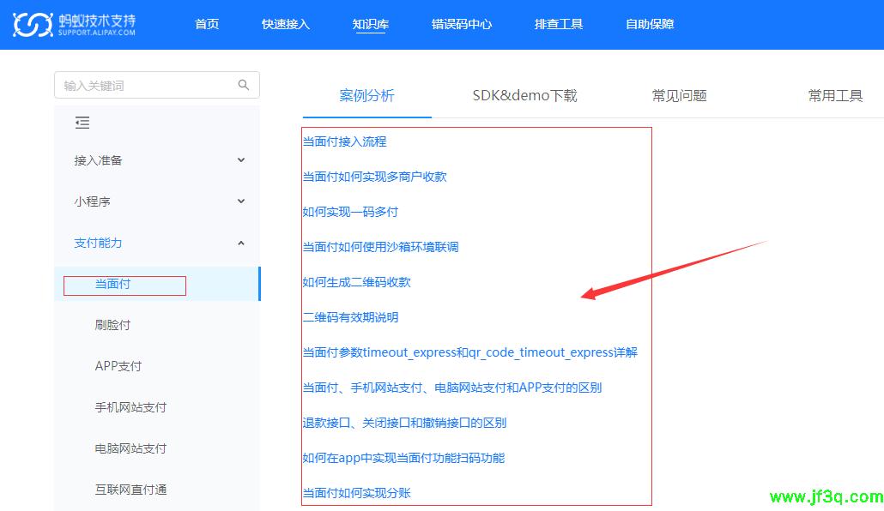Viewport: 884px width, 511px height.
Task: Click the Ant technical support logo
Action: pyautogui.click(x=75, y=25)
